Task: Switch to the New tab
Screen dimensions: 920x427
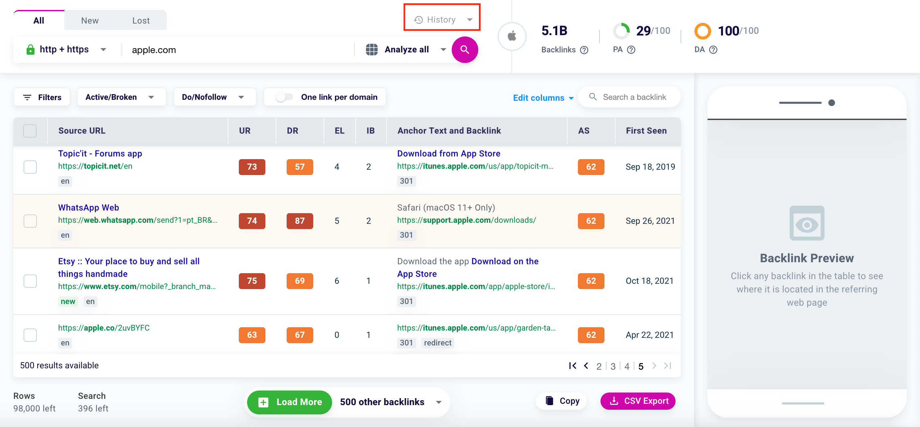Action: [x=90, y=20]
